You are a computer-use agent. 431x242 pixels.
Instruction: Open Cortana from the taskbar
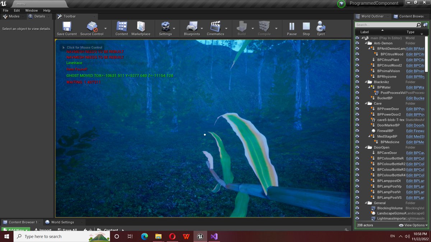click(116, 237)
